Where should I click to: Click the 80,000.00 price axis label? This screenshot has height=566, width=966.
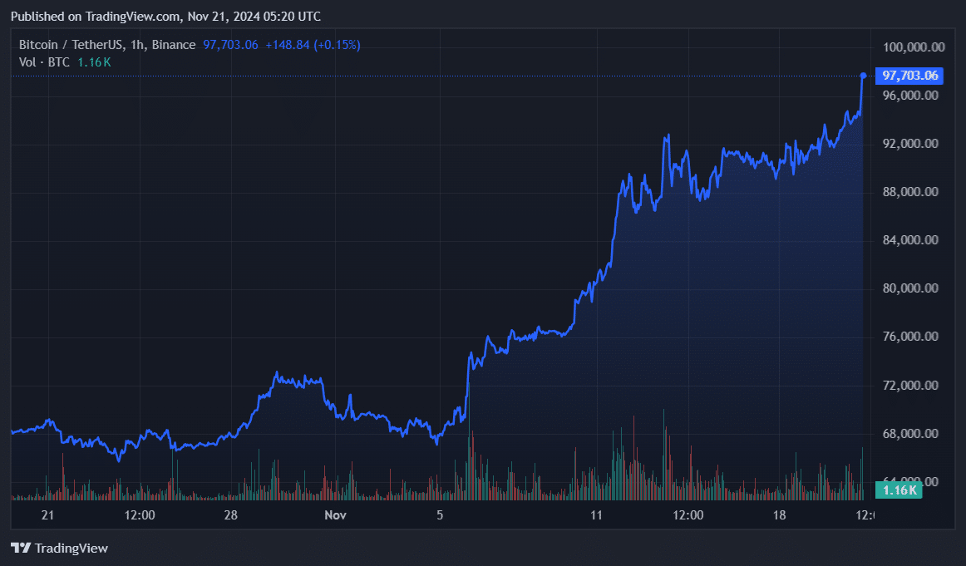click(910, 288)
